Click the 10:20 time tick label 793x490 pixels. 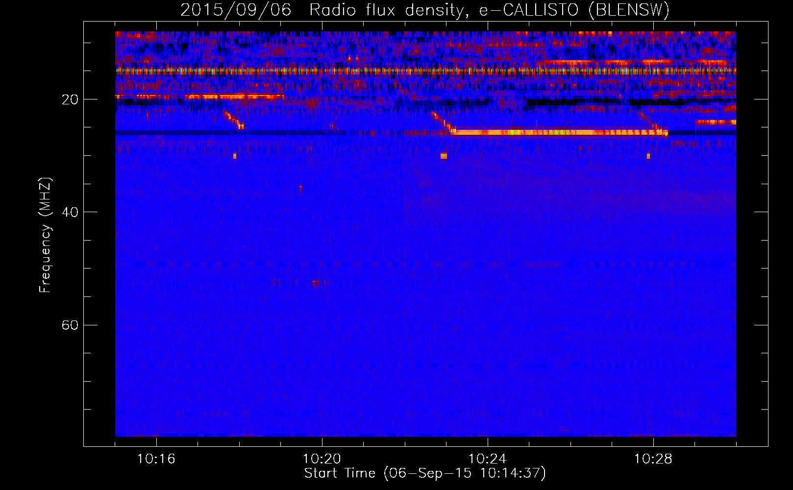[322, 459]
